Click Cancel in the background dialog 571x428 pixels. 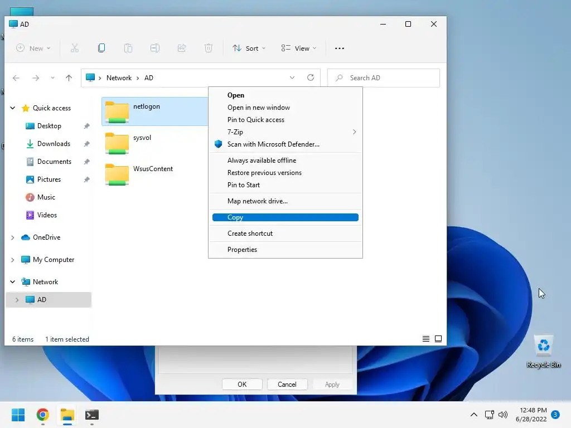pyautogui.click(x=287, y=385)
